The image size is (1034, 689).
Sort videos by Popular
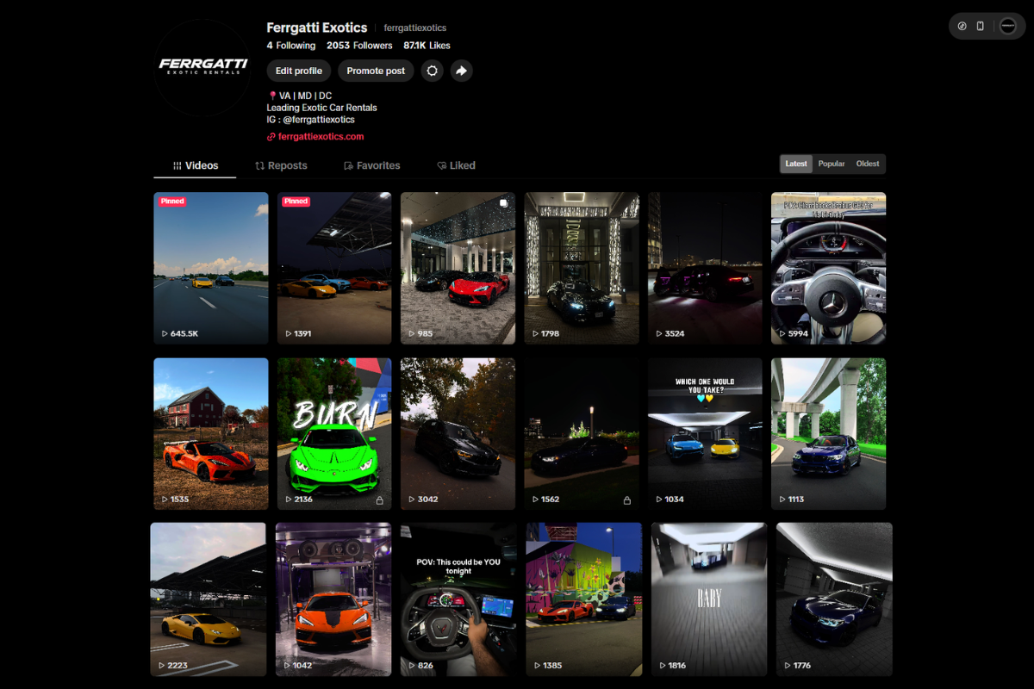tap(832, 164)
